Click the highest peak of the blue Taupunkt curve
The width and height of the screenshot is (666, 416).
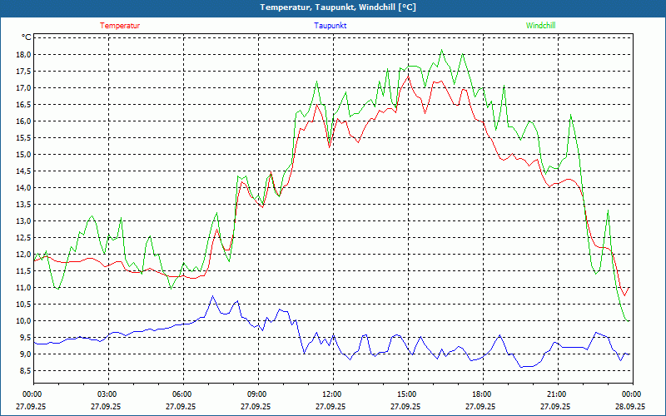(x=213, y=296)
